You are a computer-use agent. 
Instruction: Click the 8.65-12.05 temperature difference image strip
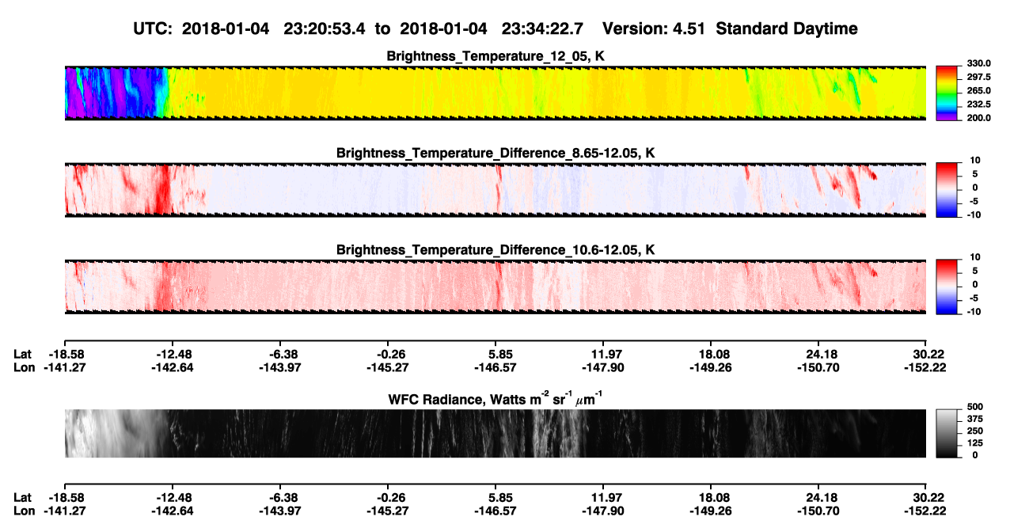coord(495,190)
